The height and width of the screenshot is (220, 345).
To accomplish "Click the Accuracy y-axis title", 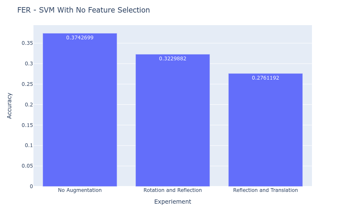I will (x=9, y=106).
